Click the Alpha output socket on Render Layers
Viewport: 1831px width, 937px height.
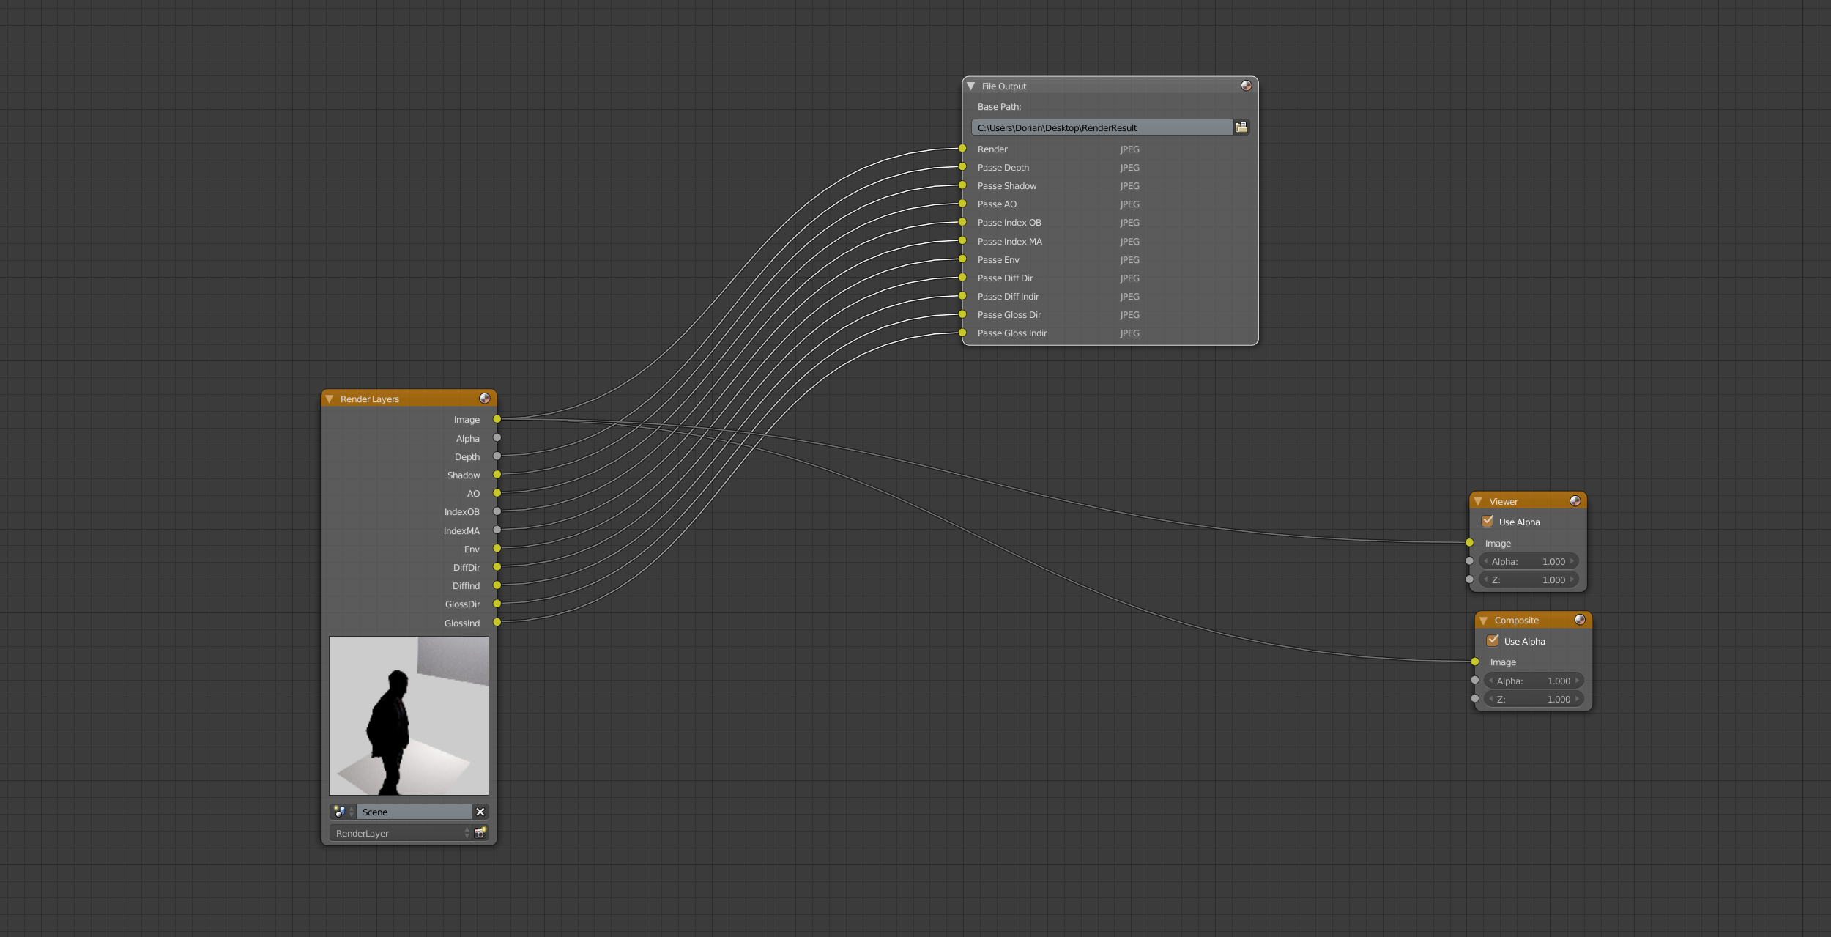coord(497,437)
